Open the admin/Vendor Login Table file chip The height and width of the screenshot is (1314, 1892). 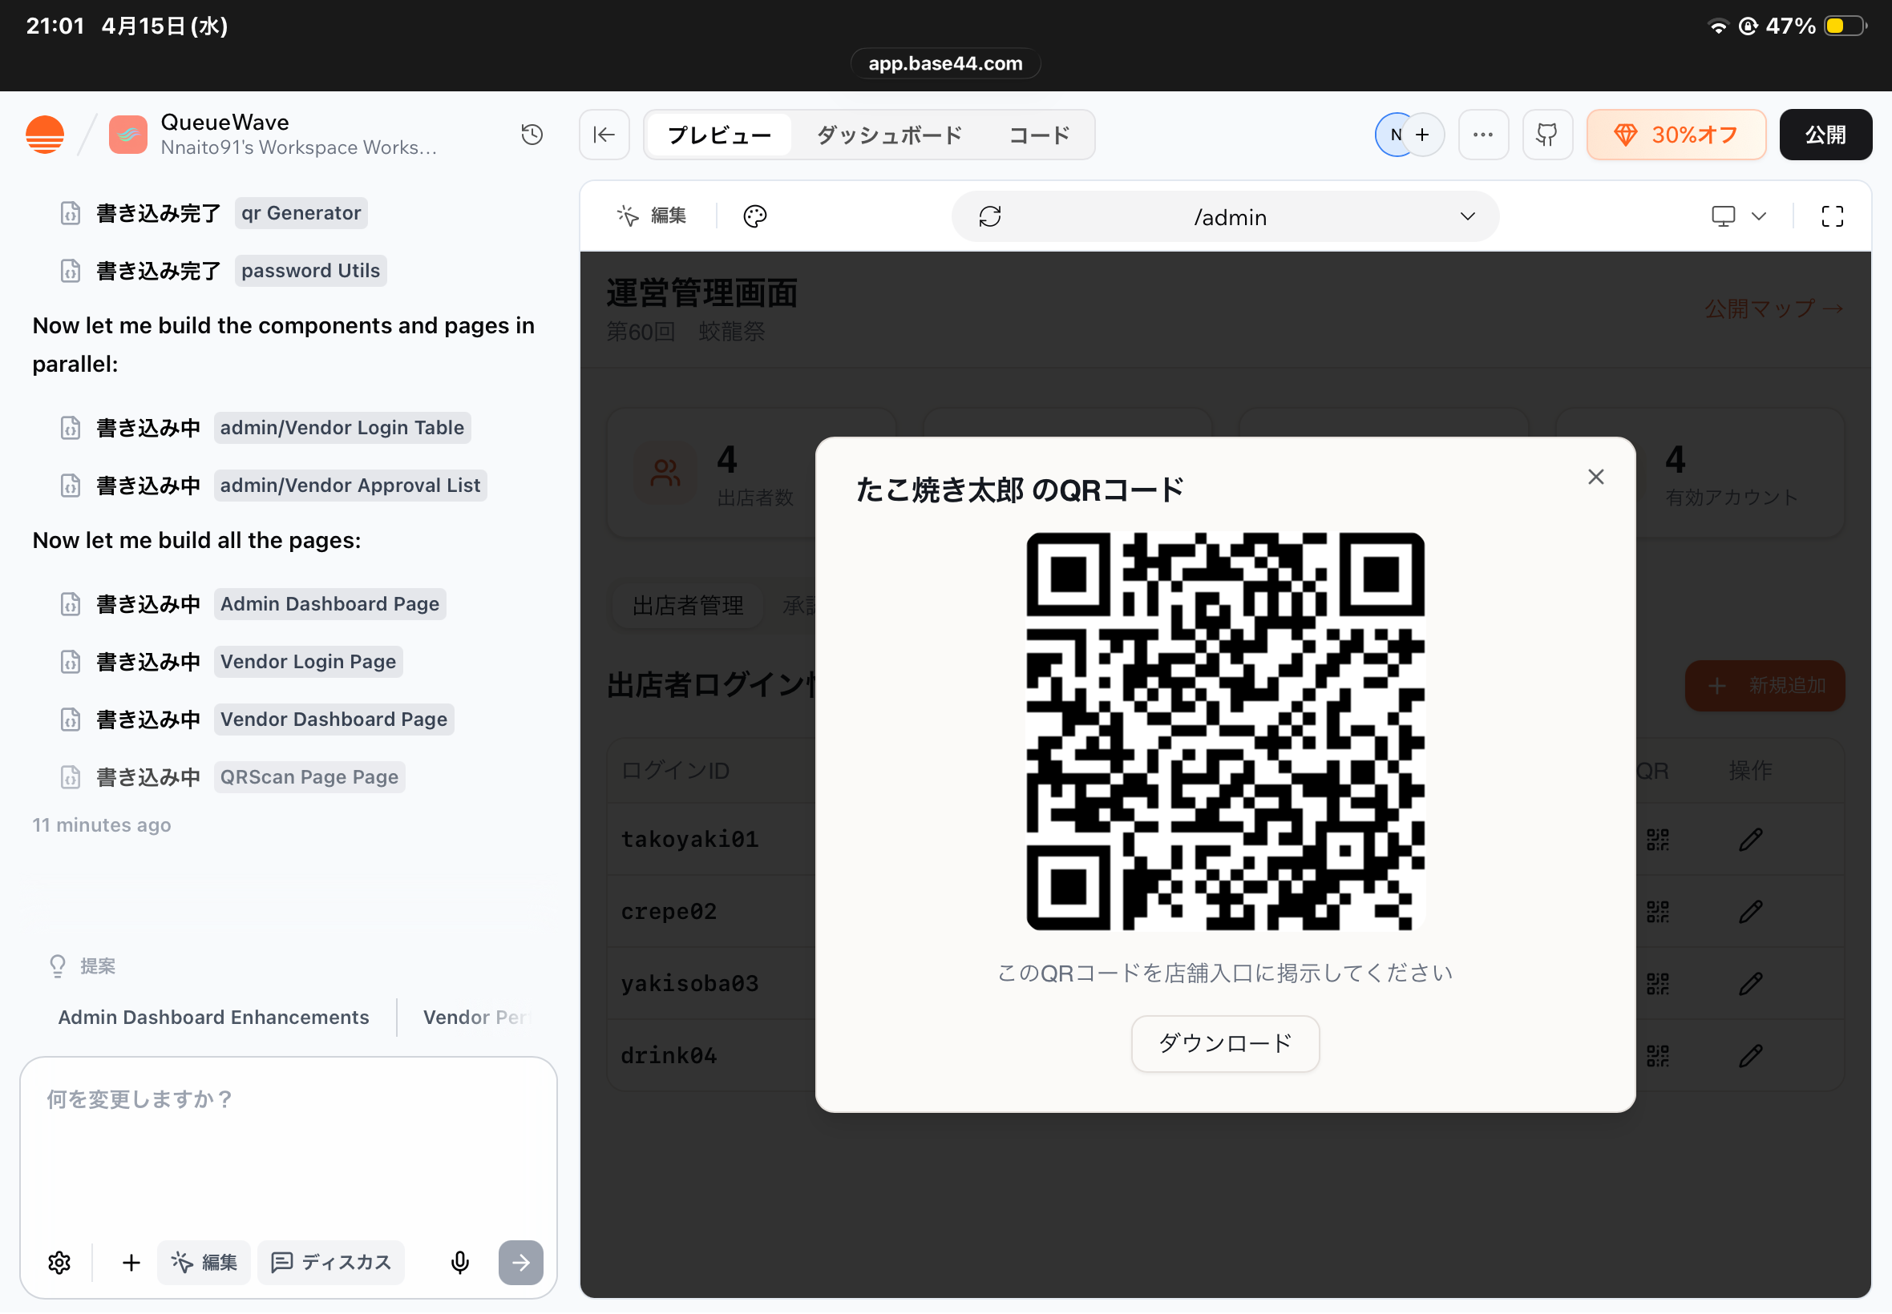(342, 428)
